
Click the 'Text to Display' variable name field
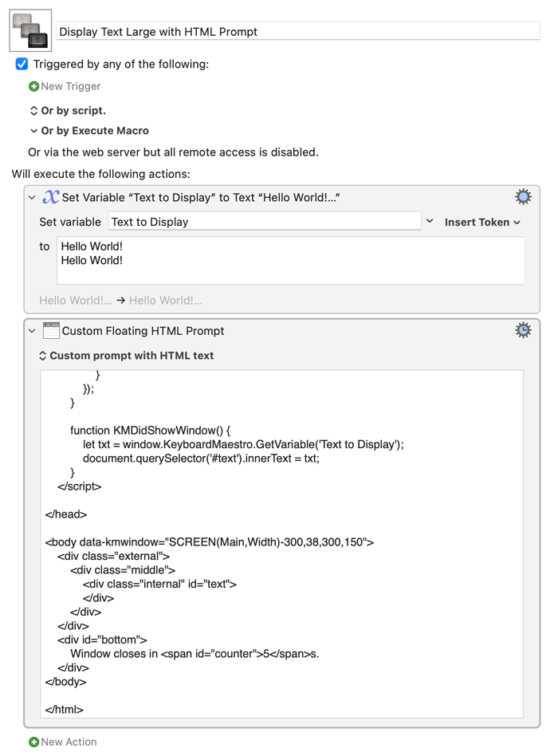(x=265, y=222)
